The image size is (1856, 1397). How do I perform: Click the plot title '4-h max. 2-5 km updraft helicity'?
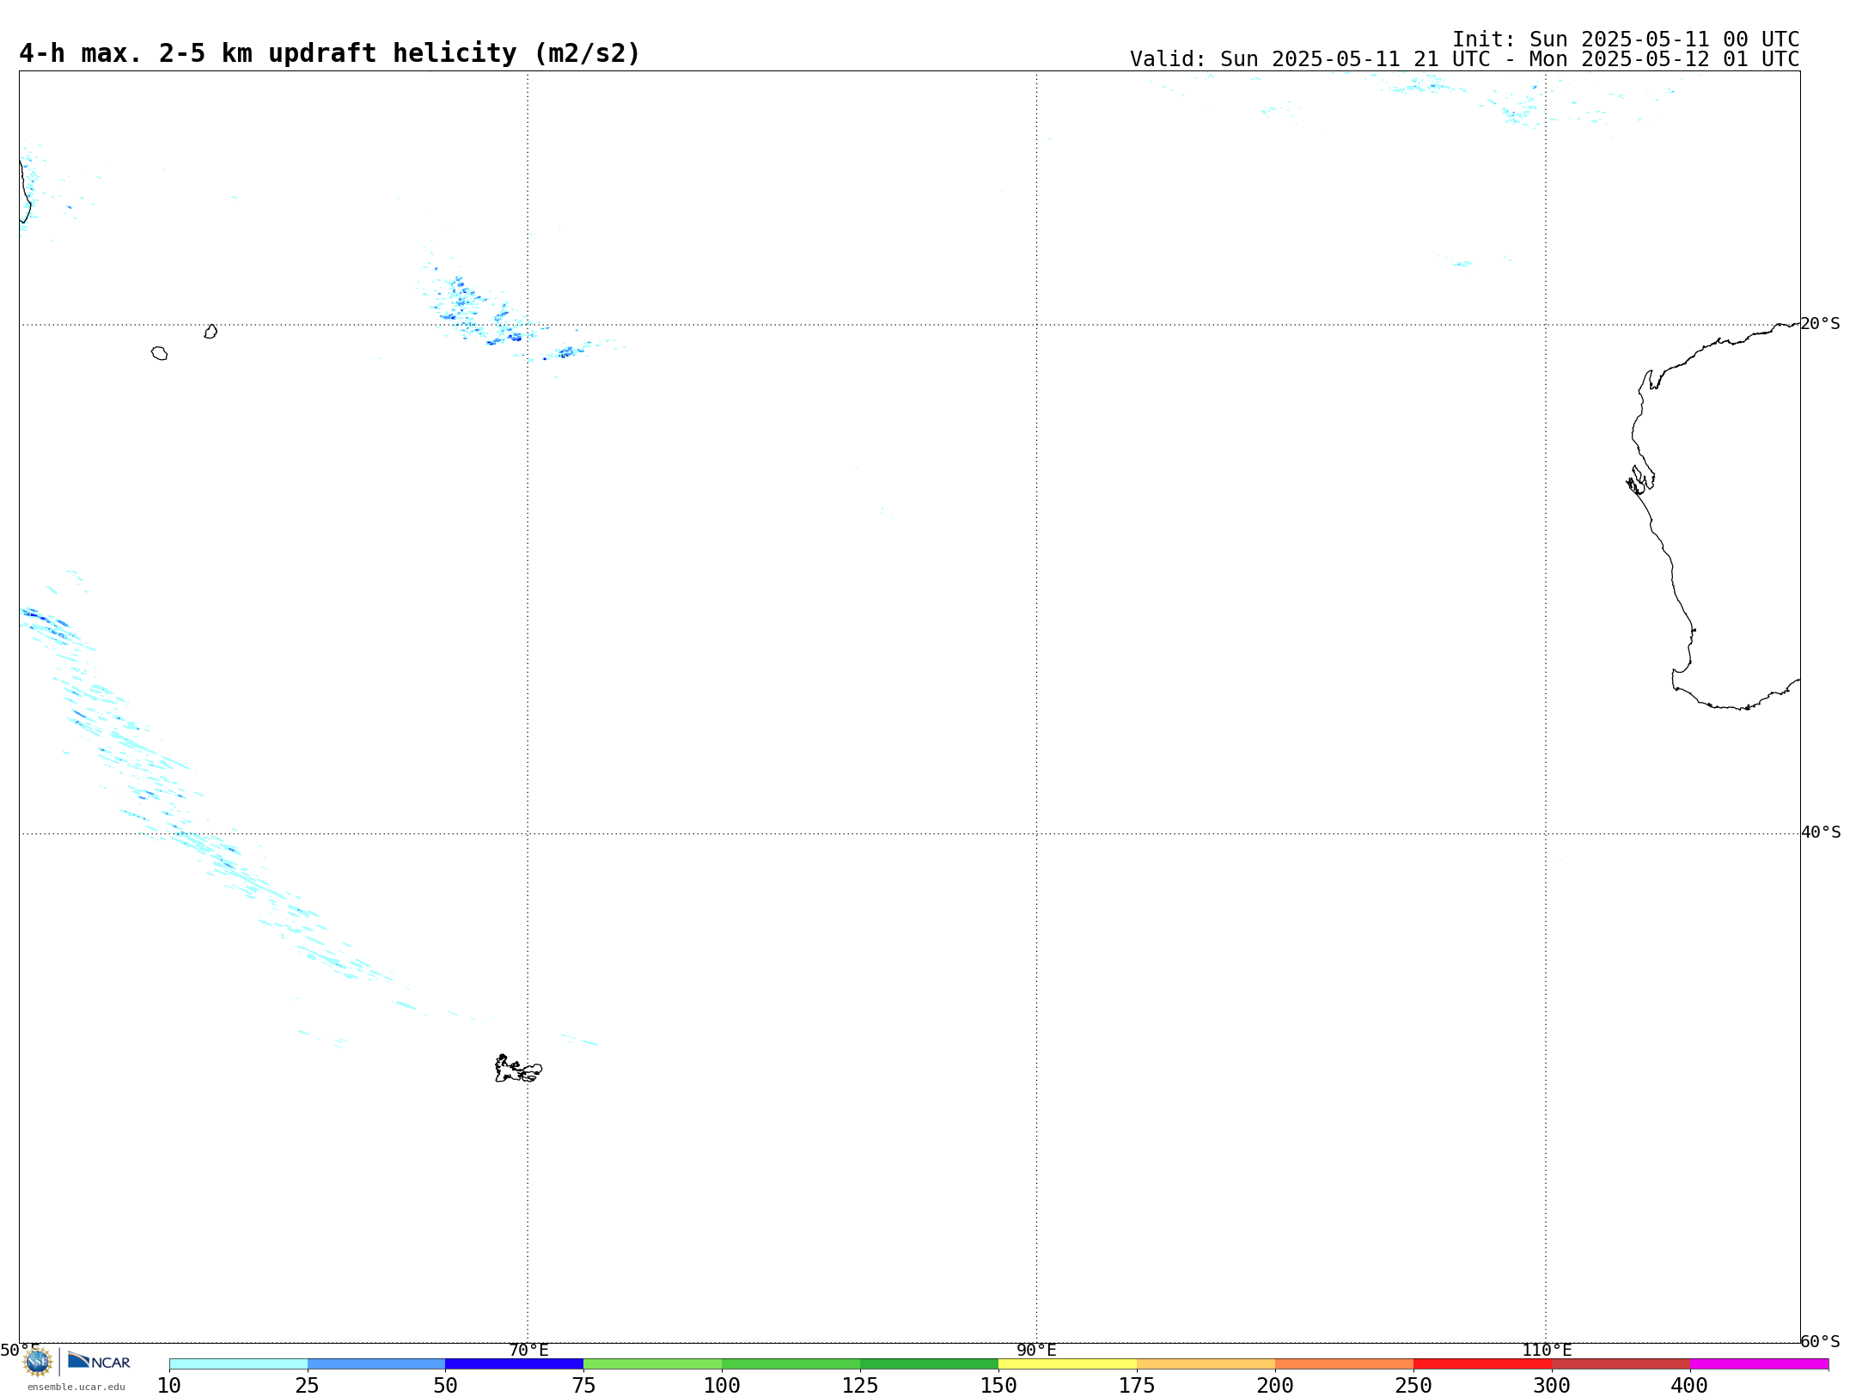point(330,53)
